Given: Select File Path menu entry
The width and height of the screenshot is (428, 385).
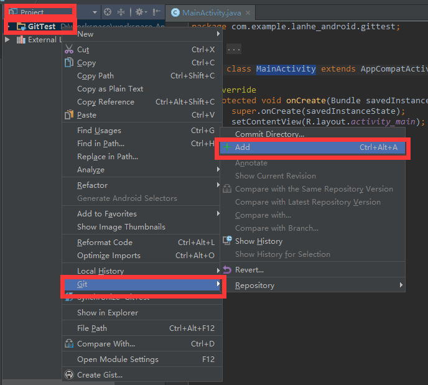Looking at the screenshot, I should [142, 328].
